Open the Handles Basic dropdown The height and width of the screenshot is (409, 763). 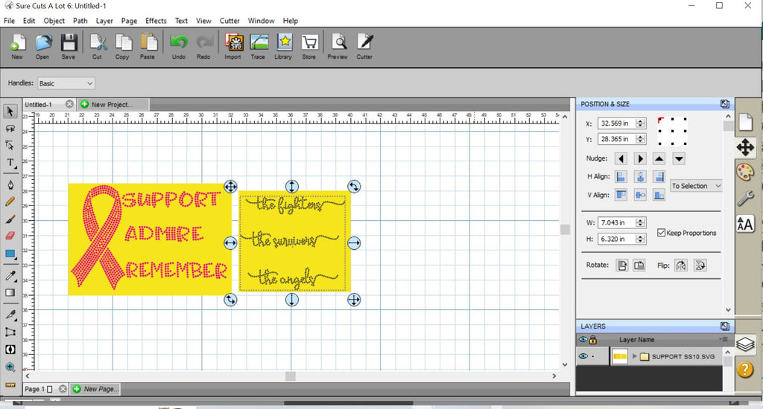coord(66,83)
